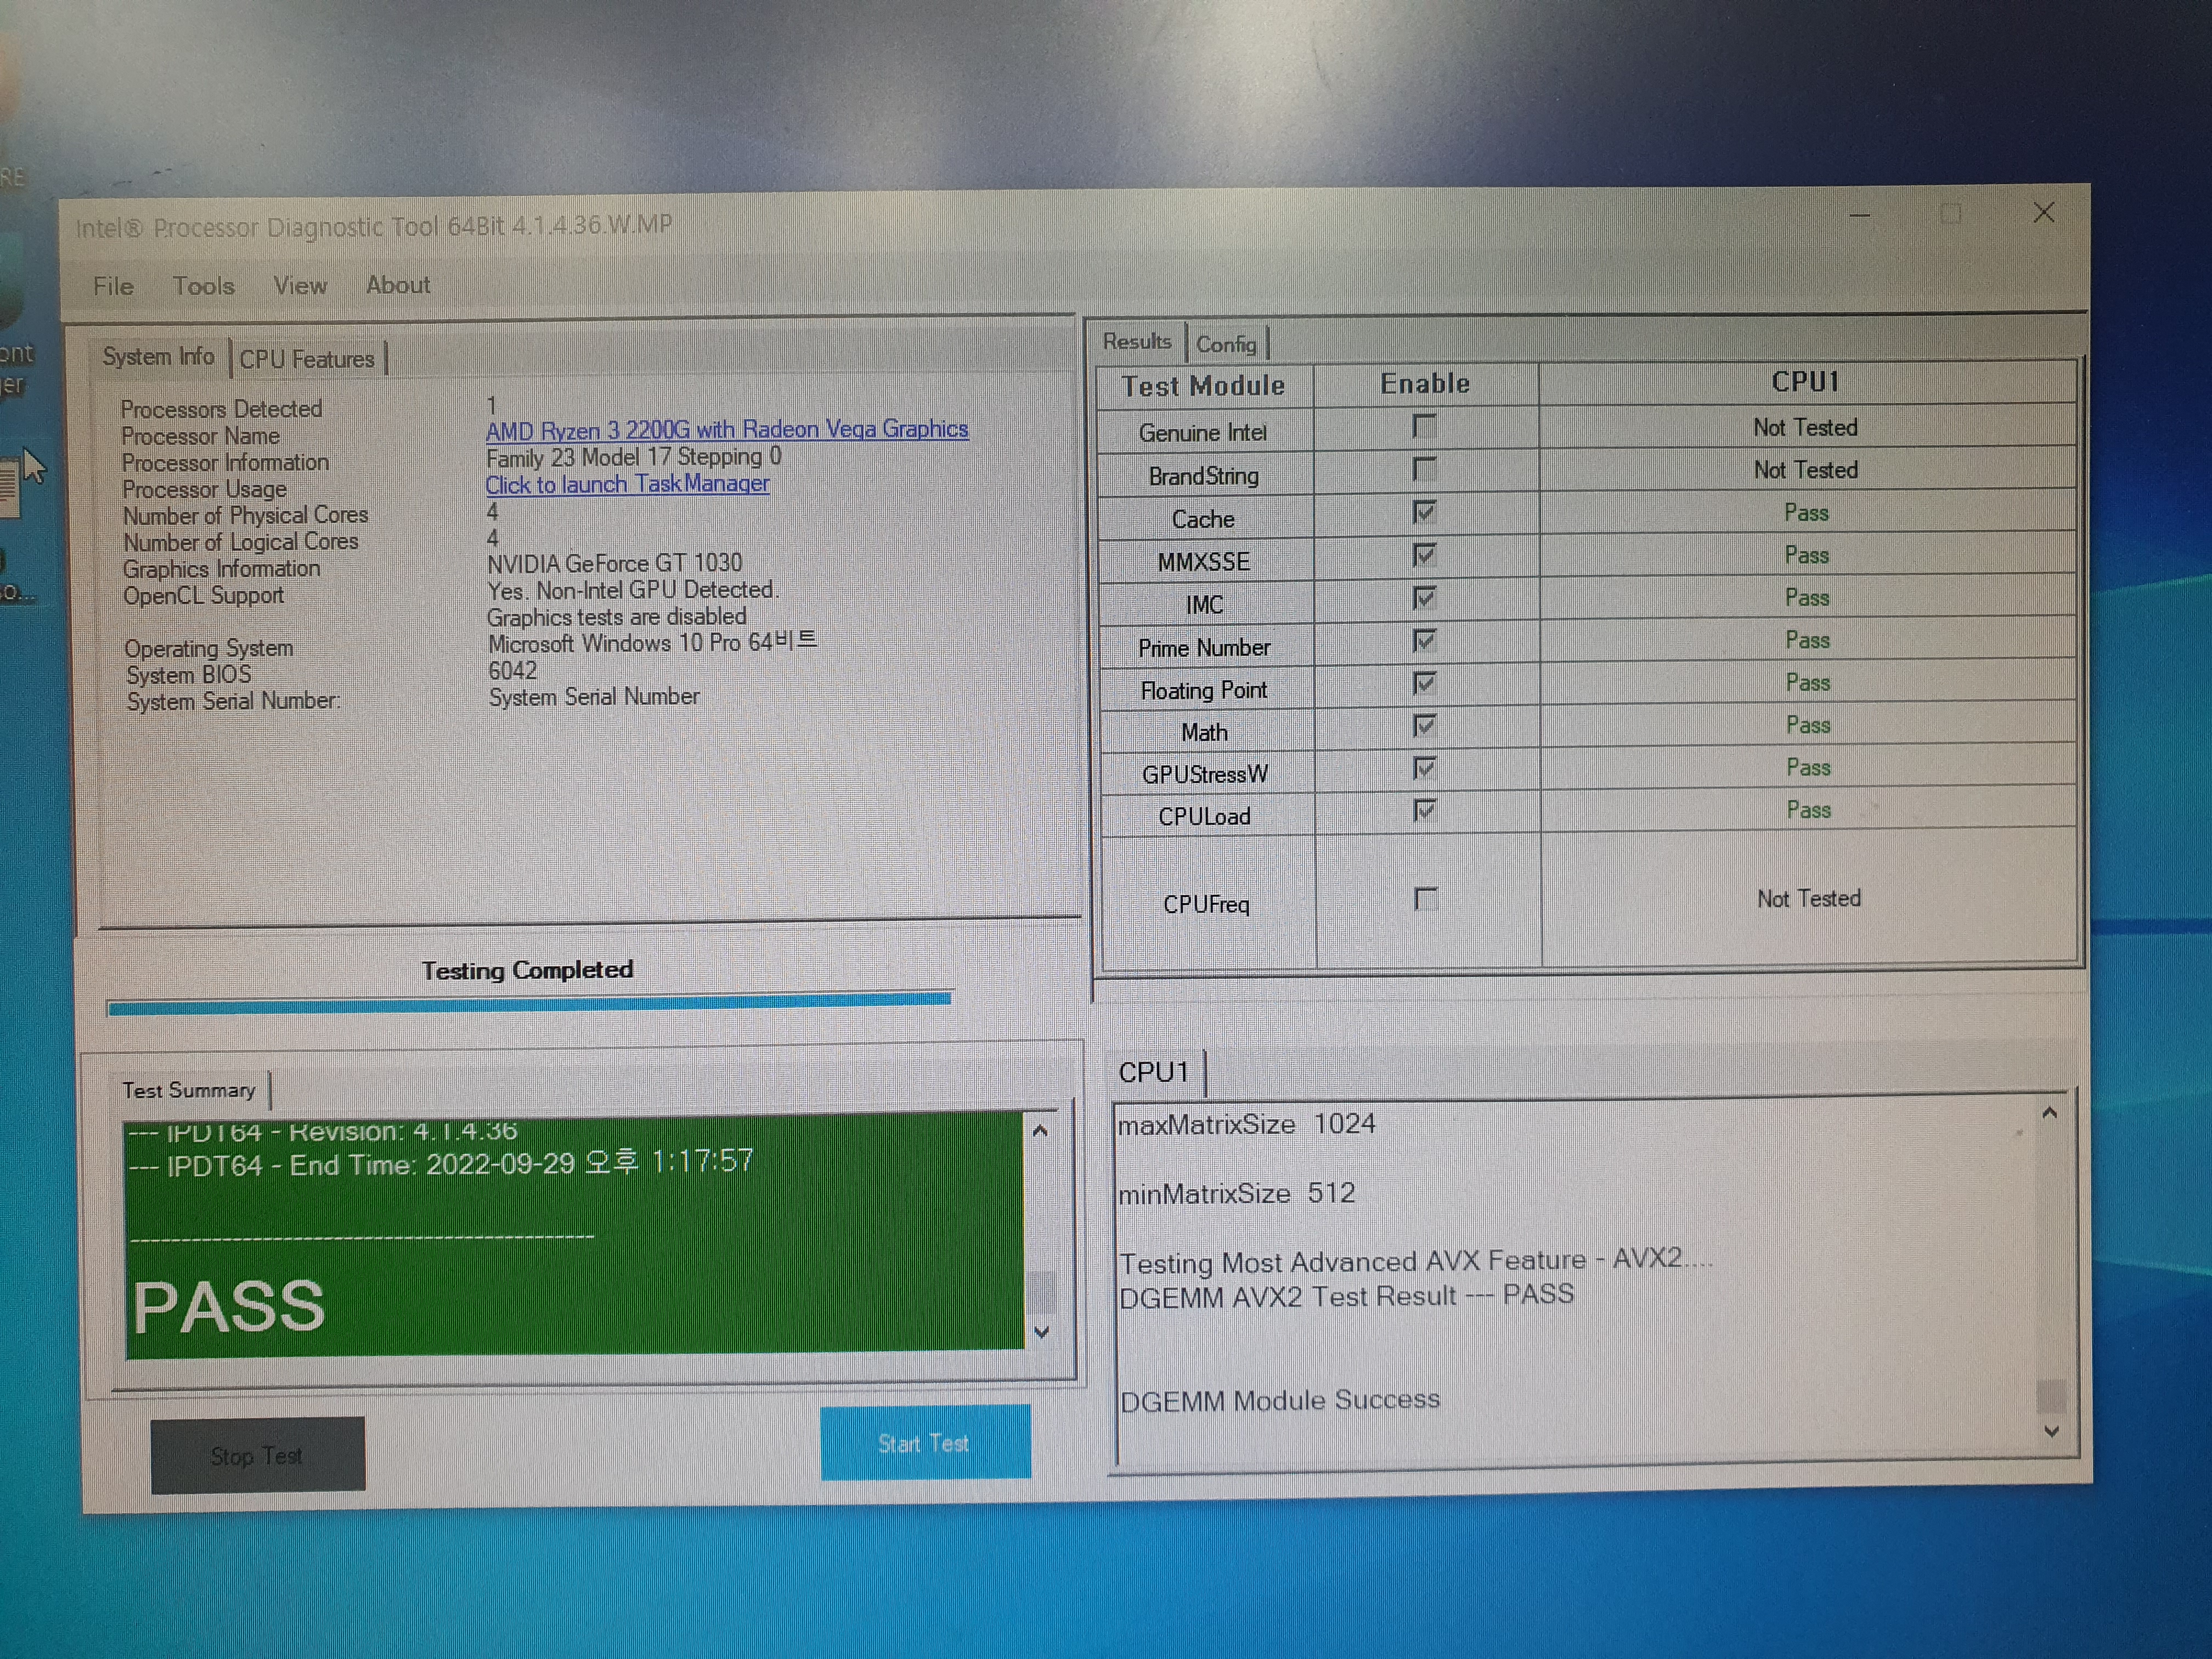Click CPU1 output scroll up arrow

2049,1113
